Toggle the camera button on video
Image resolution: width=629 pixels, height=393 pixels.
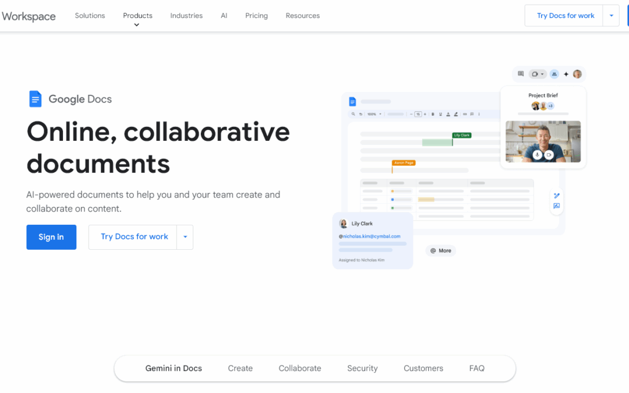(x=549, y=155)
